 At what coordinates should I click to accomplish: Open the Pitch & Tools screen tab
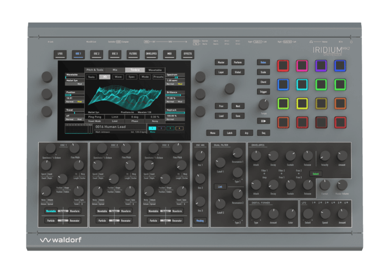point(95,70)
